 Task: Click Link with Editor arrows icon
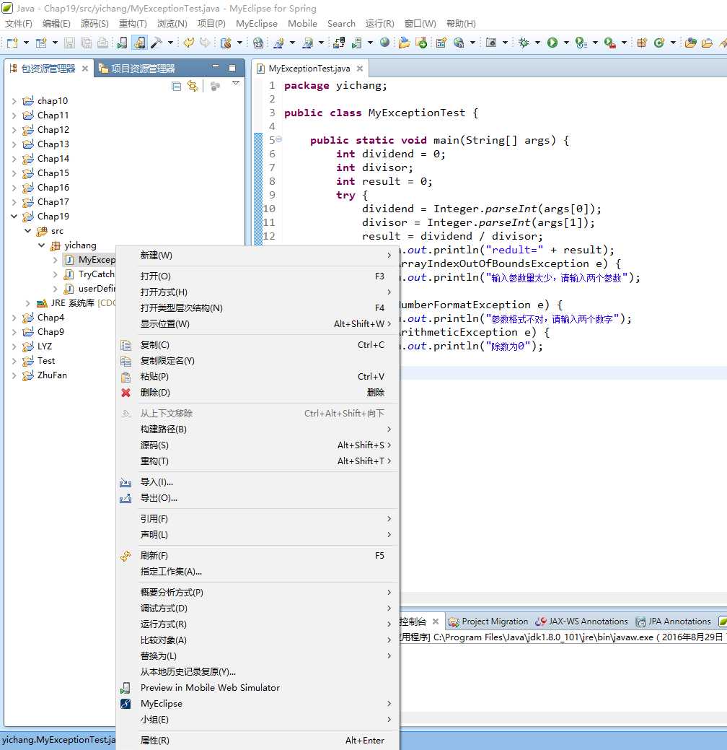[x=193, y=86]
